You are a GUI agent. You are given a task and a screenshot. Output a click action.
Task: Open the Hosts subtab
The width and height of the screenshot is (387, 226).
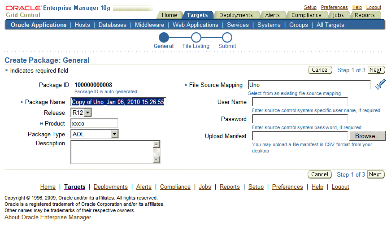83,25
